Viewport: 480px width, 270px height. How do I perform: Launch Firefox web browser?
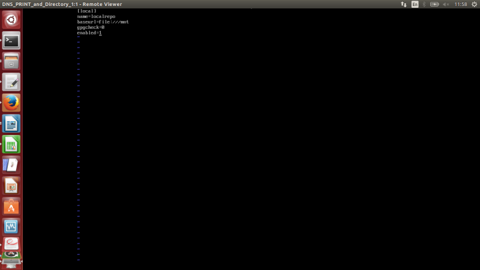point(11,103)
